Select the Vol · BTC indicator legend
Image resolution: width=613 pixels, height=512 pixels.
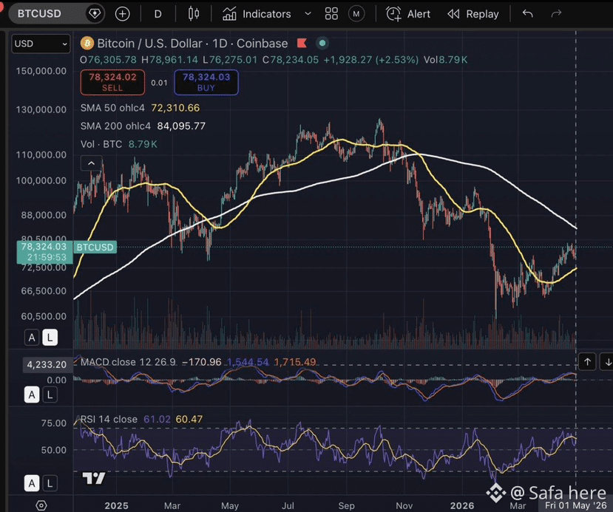(x=101, y=144)
